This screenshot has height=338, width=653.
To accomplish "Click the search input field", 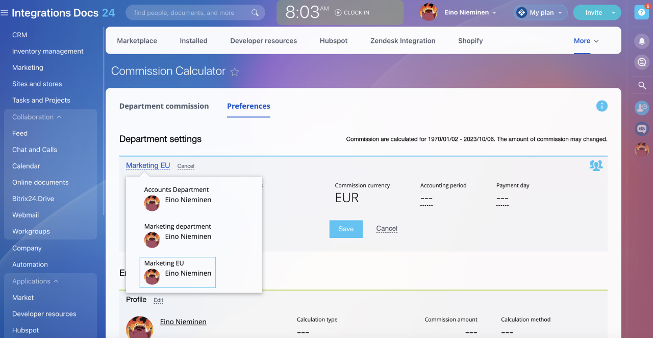I will click(189, 13).
